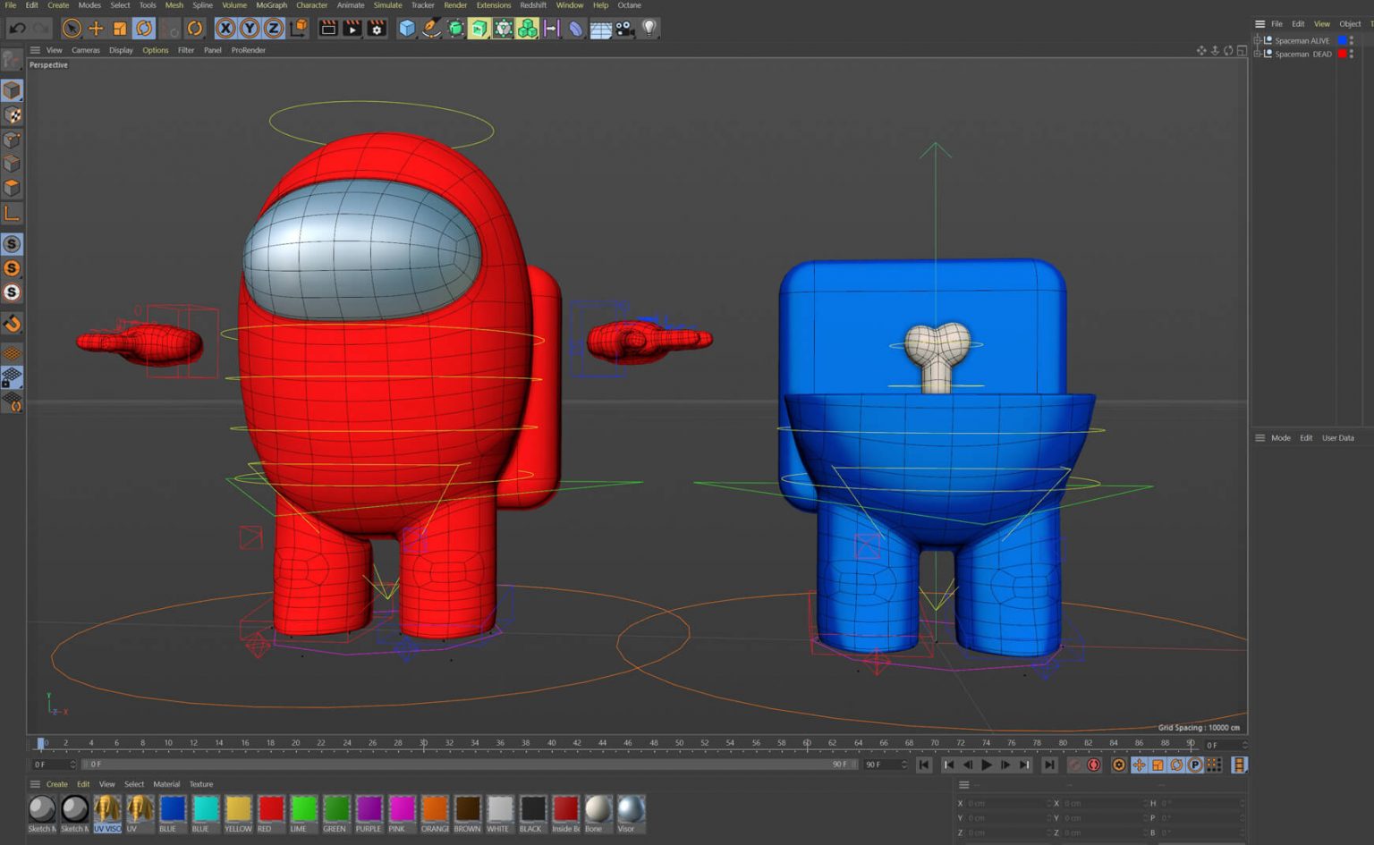
Task: Enable Autokey recording in the timeline
Action: (1095, 765)
